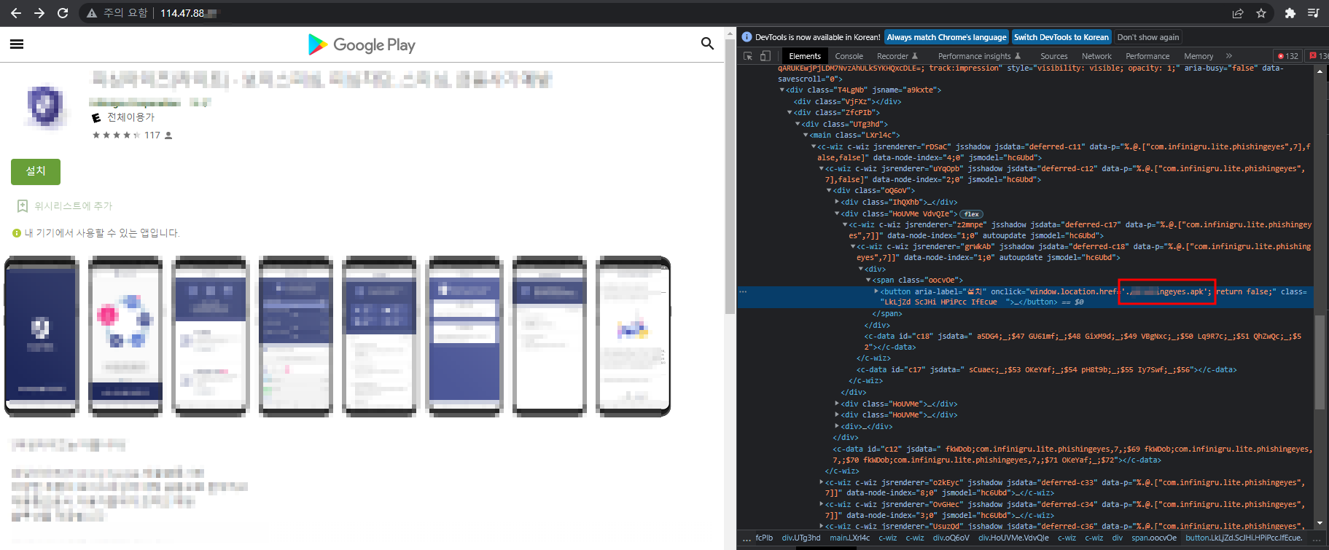The height and width of the screenshot is (550, 1329).
Task: Toggle the DevTools device toolbar
Action: (765, 56)
